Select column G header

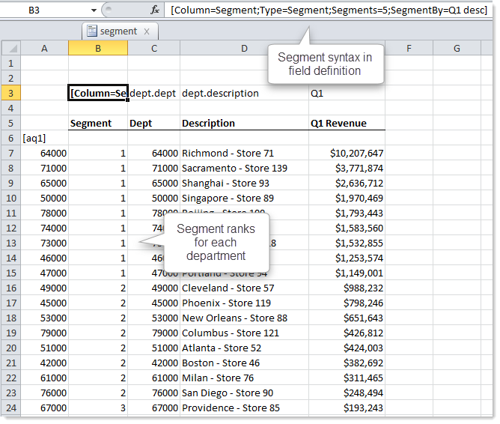[457, 49]
